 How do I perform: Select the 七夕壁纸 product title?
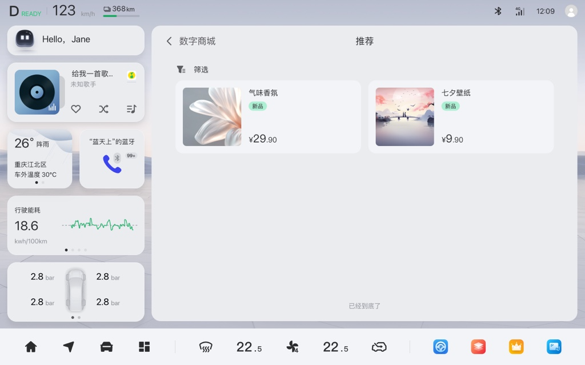coord(456,93)
